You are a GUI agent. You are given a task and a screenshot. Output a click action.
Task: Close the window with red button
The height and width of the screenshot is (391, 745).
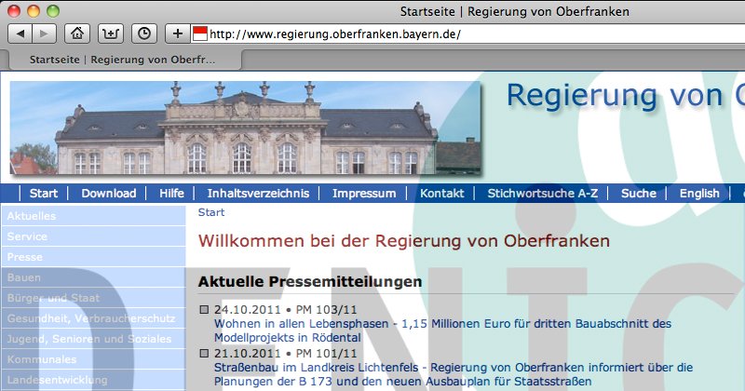pos(14,11)
